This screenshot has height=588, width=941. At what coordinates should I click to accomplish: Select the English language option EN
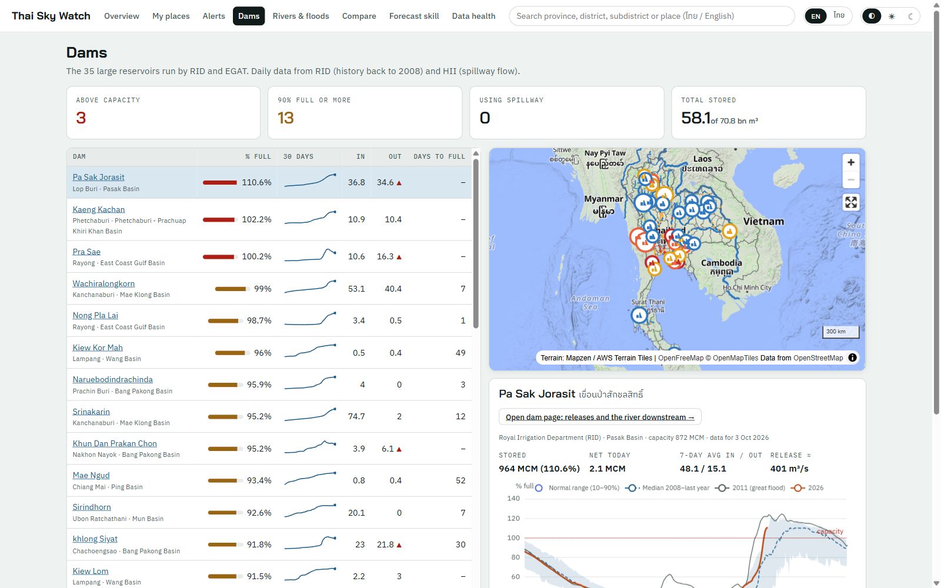coord(816,16)
